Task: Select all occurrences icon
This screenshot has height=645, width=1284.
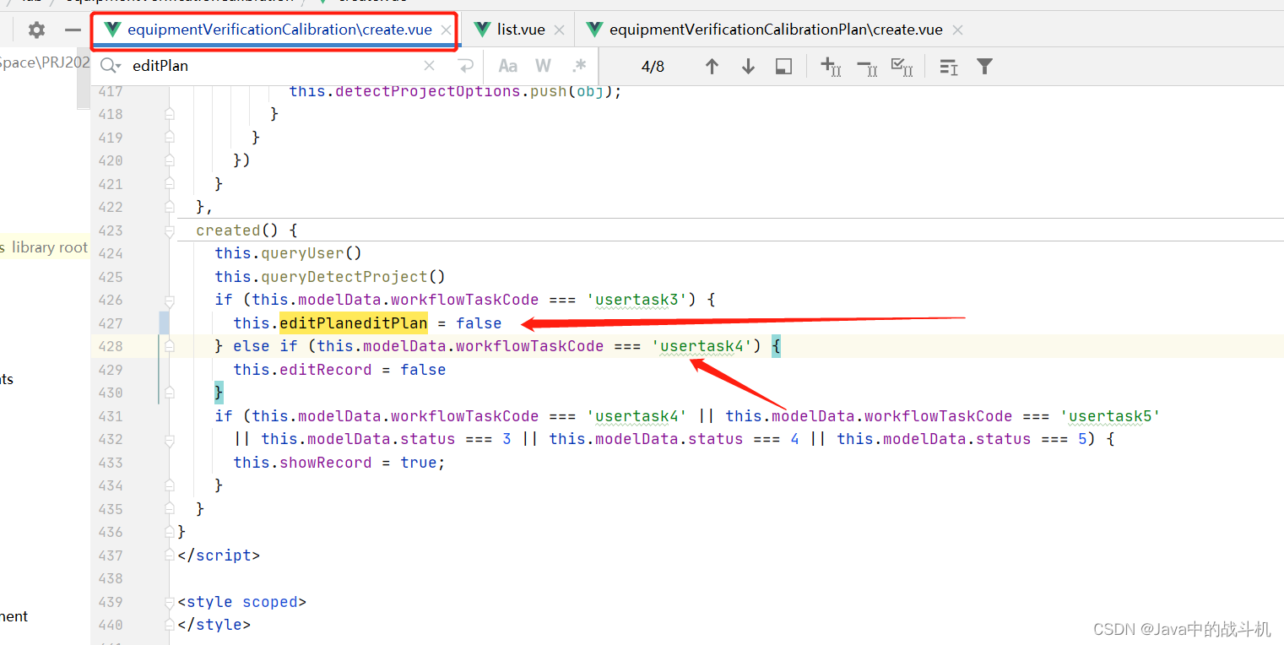Action: coord(902,67)
